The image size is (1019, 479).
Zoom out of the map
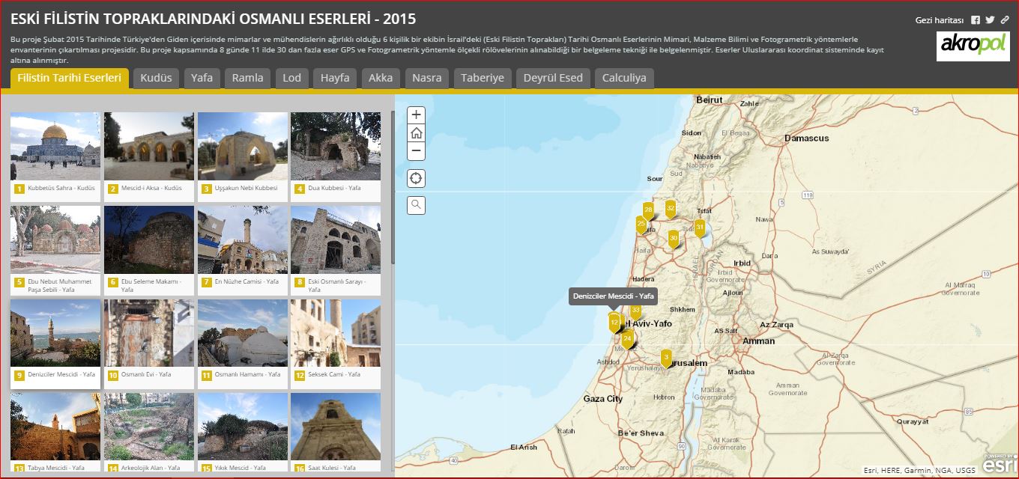417,151
